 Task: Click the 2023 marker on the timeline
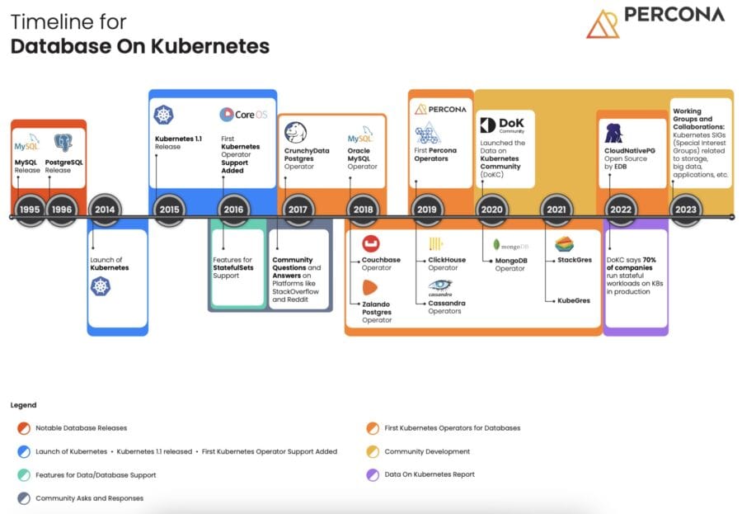point(684,210)
